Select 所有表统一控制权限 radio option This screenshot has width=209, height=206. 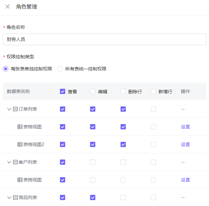60,69
